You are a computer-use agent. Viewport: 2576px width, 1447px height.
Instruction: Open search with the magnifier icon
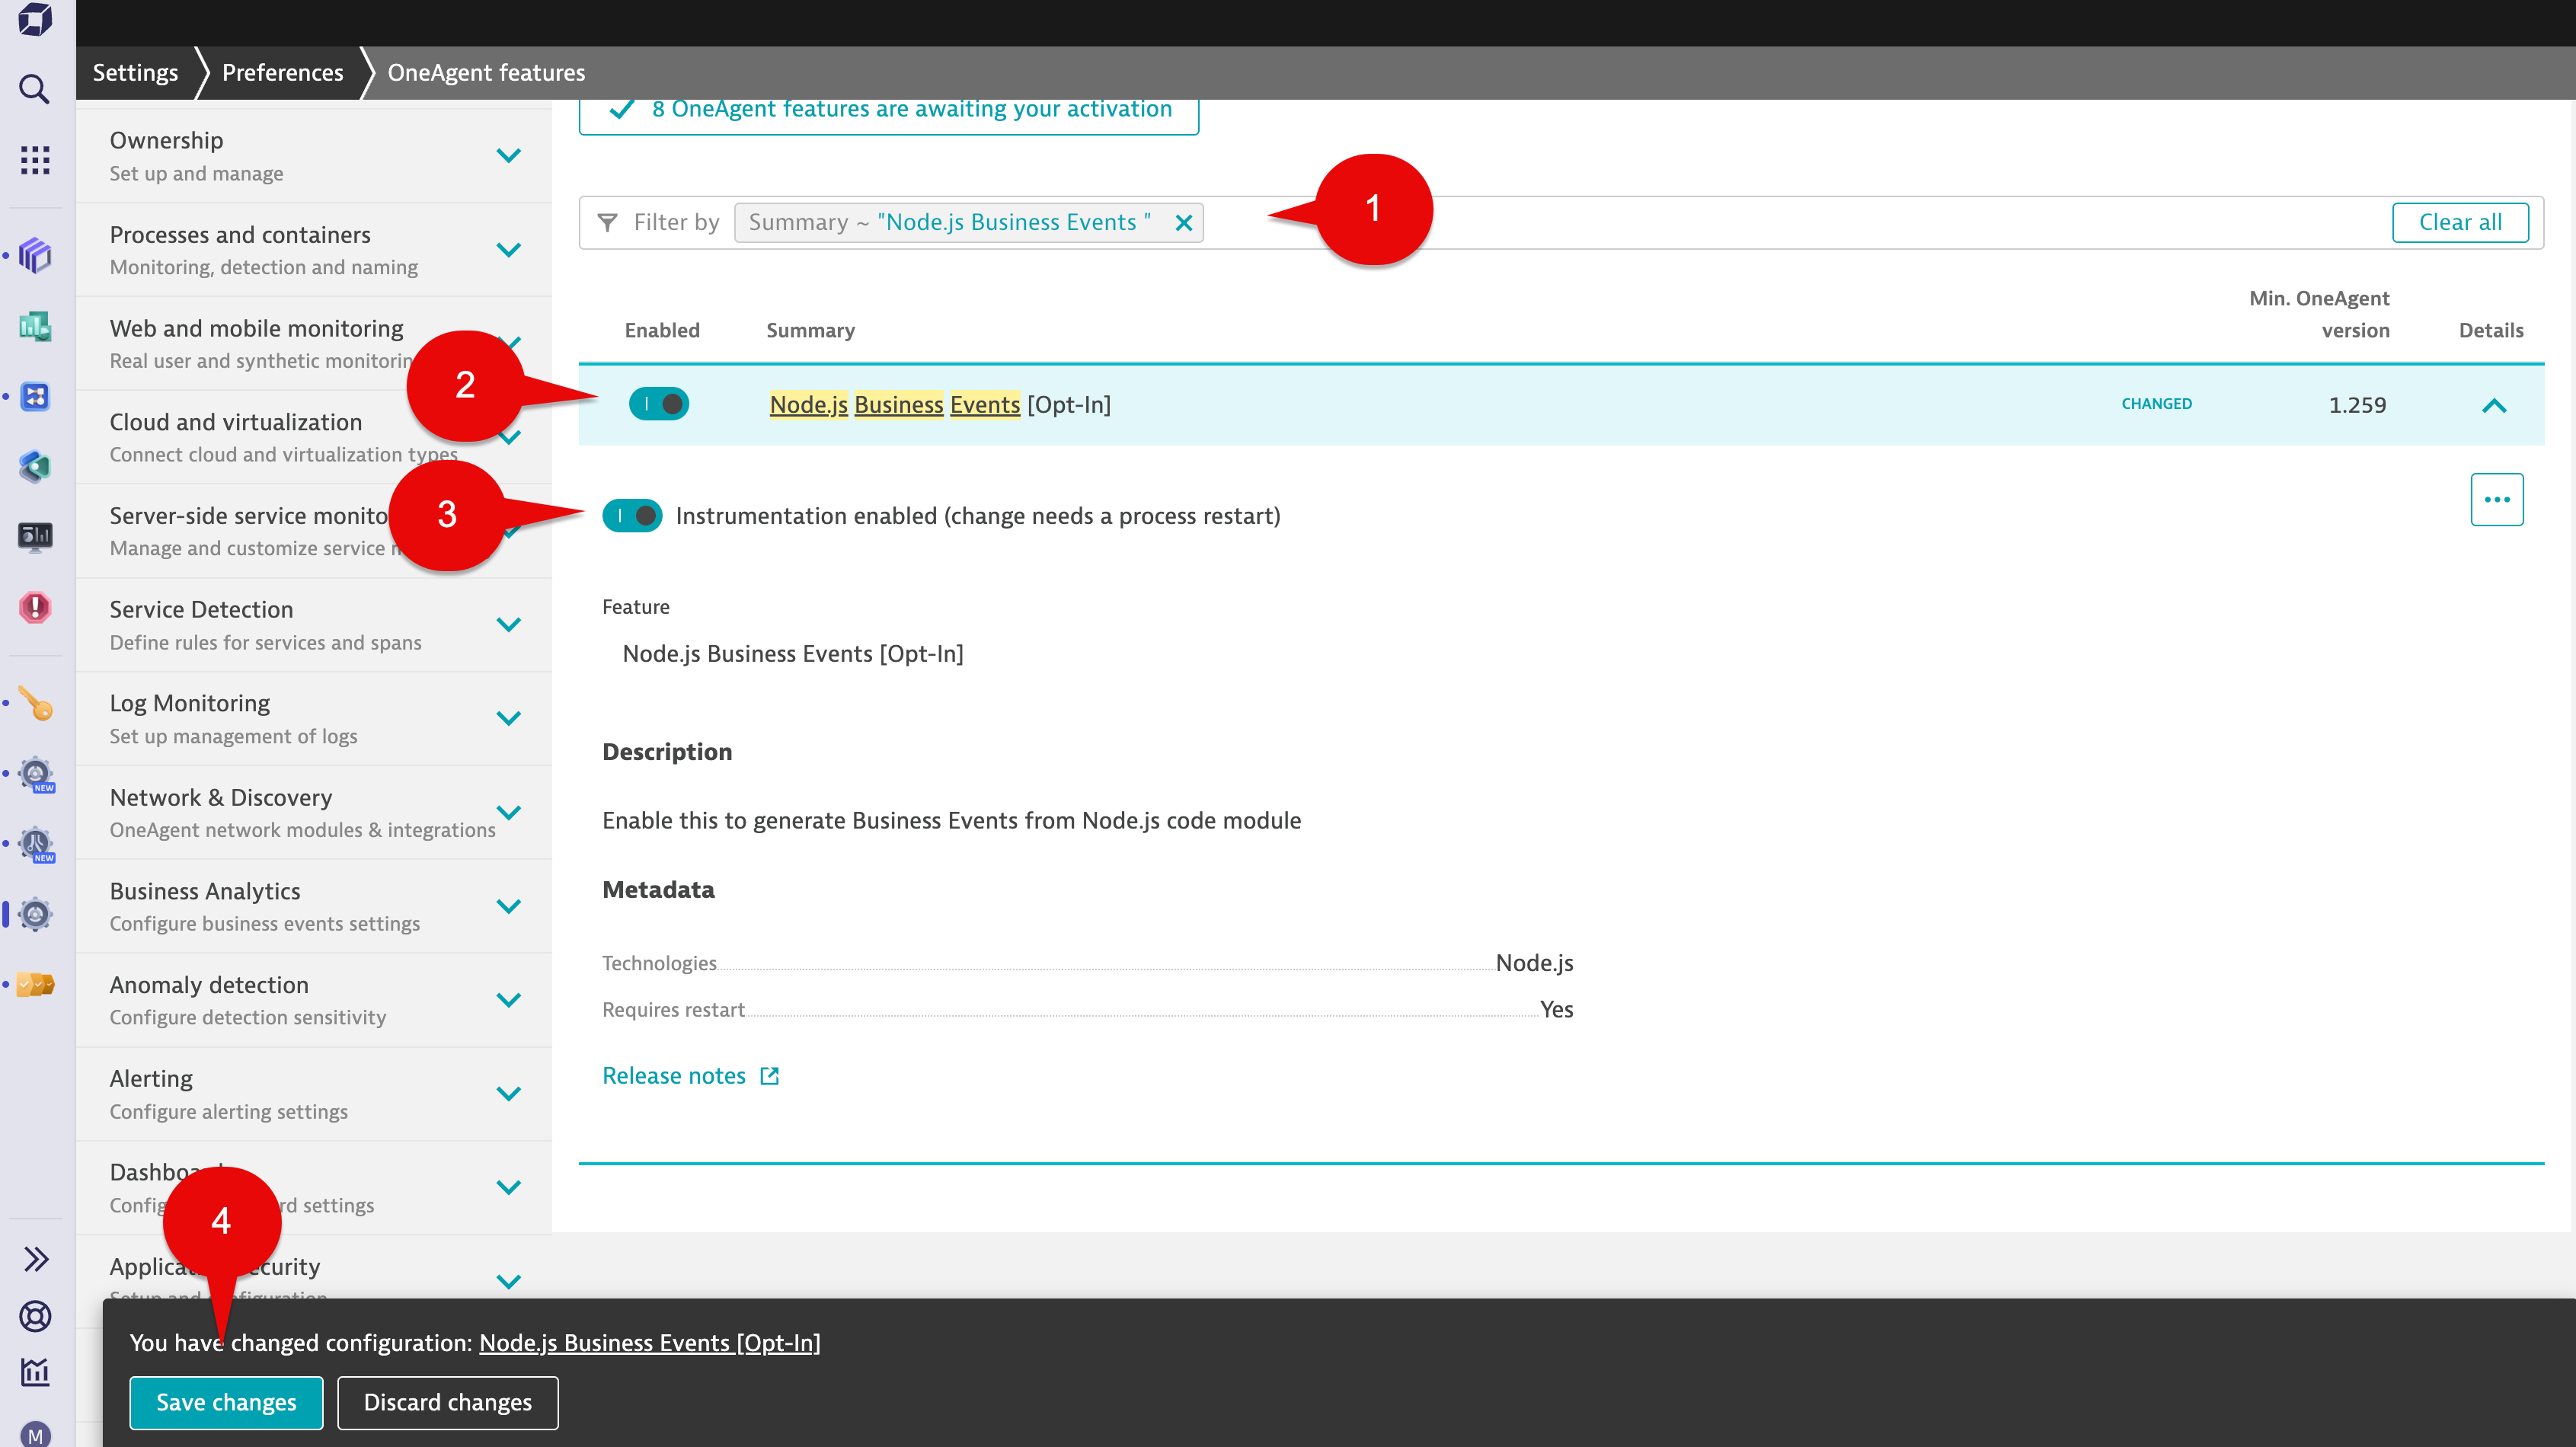[35, 89]
